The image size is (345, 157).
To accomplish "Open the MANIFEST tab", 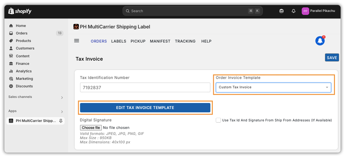I will (x=160, y=41).
